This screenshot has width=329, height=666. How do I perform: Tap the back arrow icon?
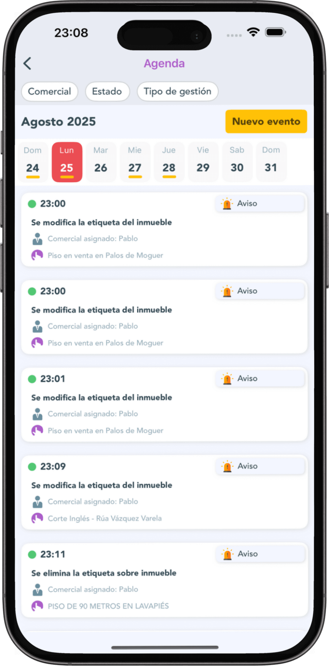[x=27, y=64]
